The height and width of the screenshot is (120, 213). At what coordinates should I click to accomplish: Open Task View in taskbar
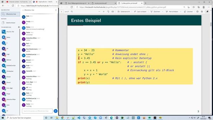point(51,118)
